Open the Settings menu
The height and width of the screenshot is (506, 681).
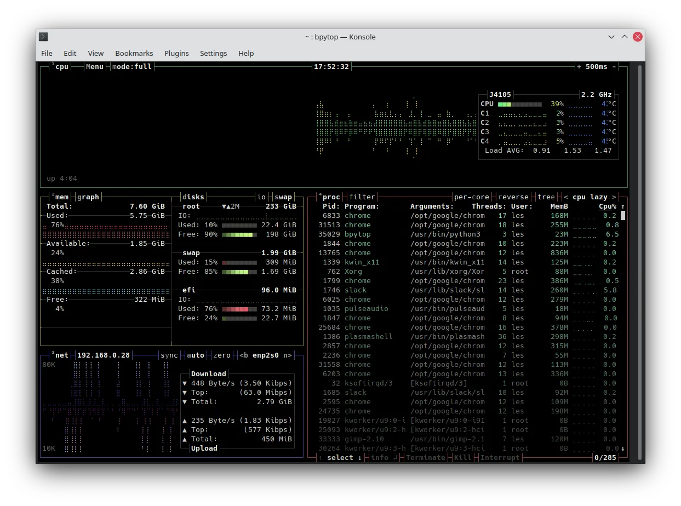pyautogui.click(x=214, y=53)
